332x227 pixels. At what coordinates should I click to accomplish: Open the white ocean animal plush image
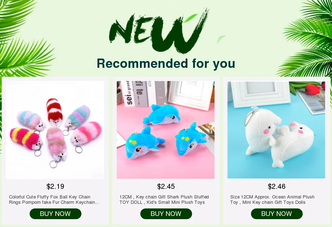pos(276,130)
